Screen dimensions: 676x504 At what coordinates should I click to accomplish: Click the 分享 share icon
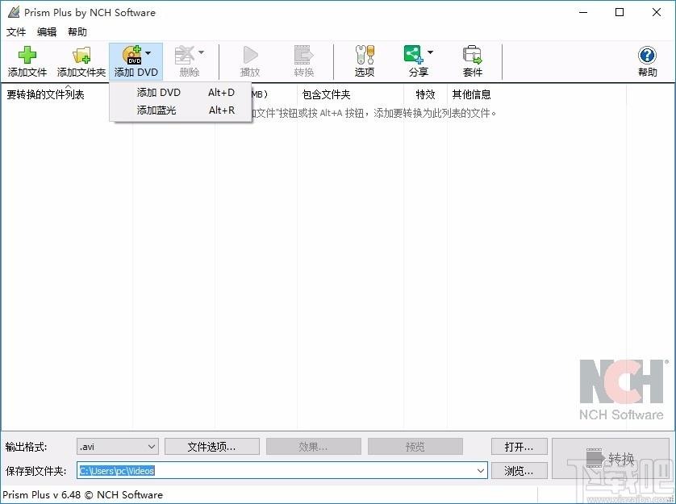pos(414,55)
